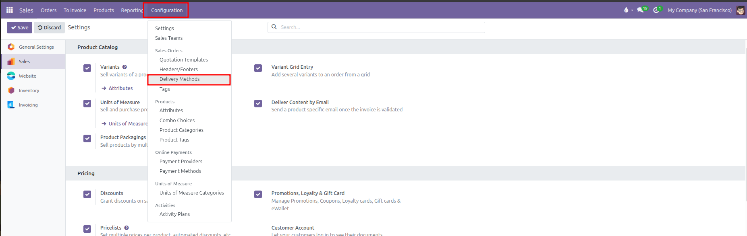Uncheck the Variants checkbox
This screenshot has height=236, width=747.
click(x=87, y=68)
